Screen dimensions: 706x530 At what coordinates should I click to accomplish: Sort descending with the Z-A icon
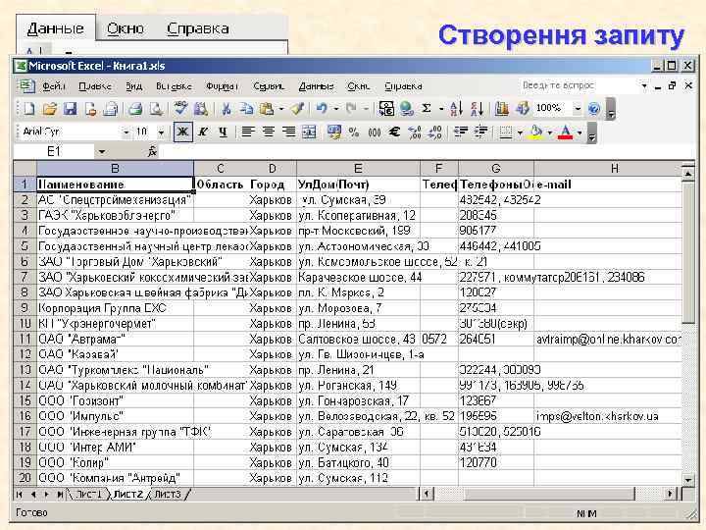[x=477, y=109]
